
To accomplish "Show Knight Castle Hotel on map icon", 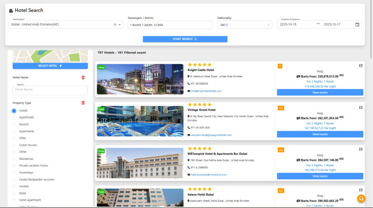I will coord(360,66).
